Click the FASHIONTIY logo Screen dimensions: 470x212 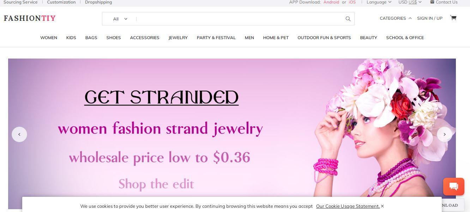pos(30,18)
